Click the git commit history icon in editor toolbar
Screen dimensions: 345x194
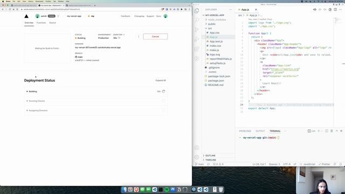[315, 10]
